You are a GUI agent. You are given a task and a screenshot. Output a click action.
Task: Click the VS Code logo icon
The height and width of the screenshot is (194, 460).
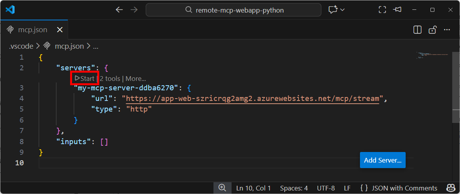point(10,10)
